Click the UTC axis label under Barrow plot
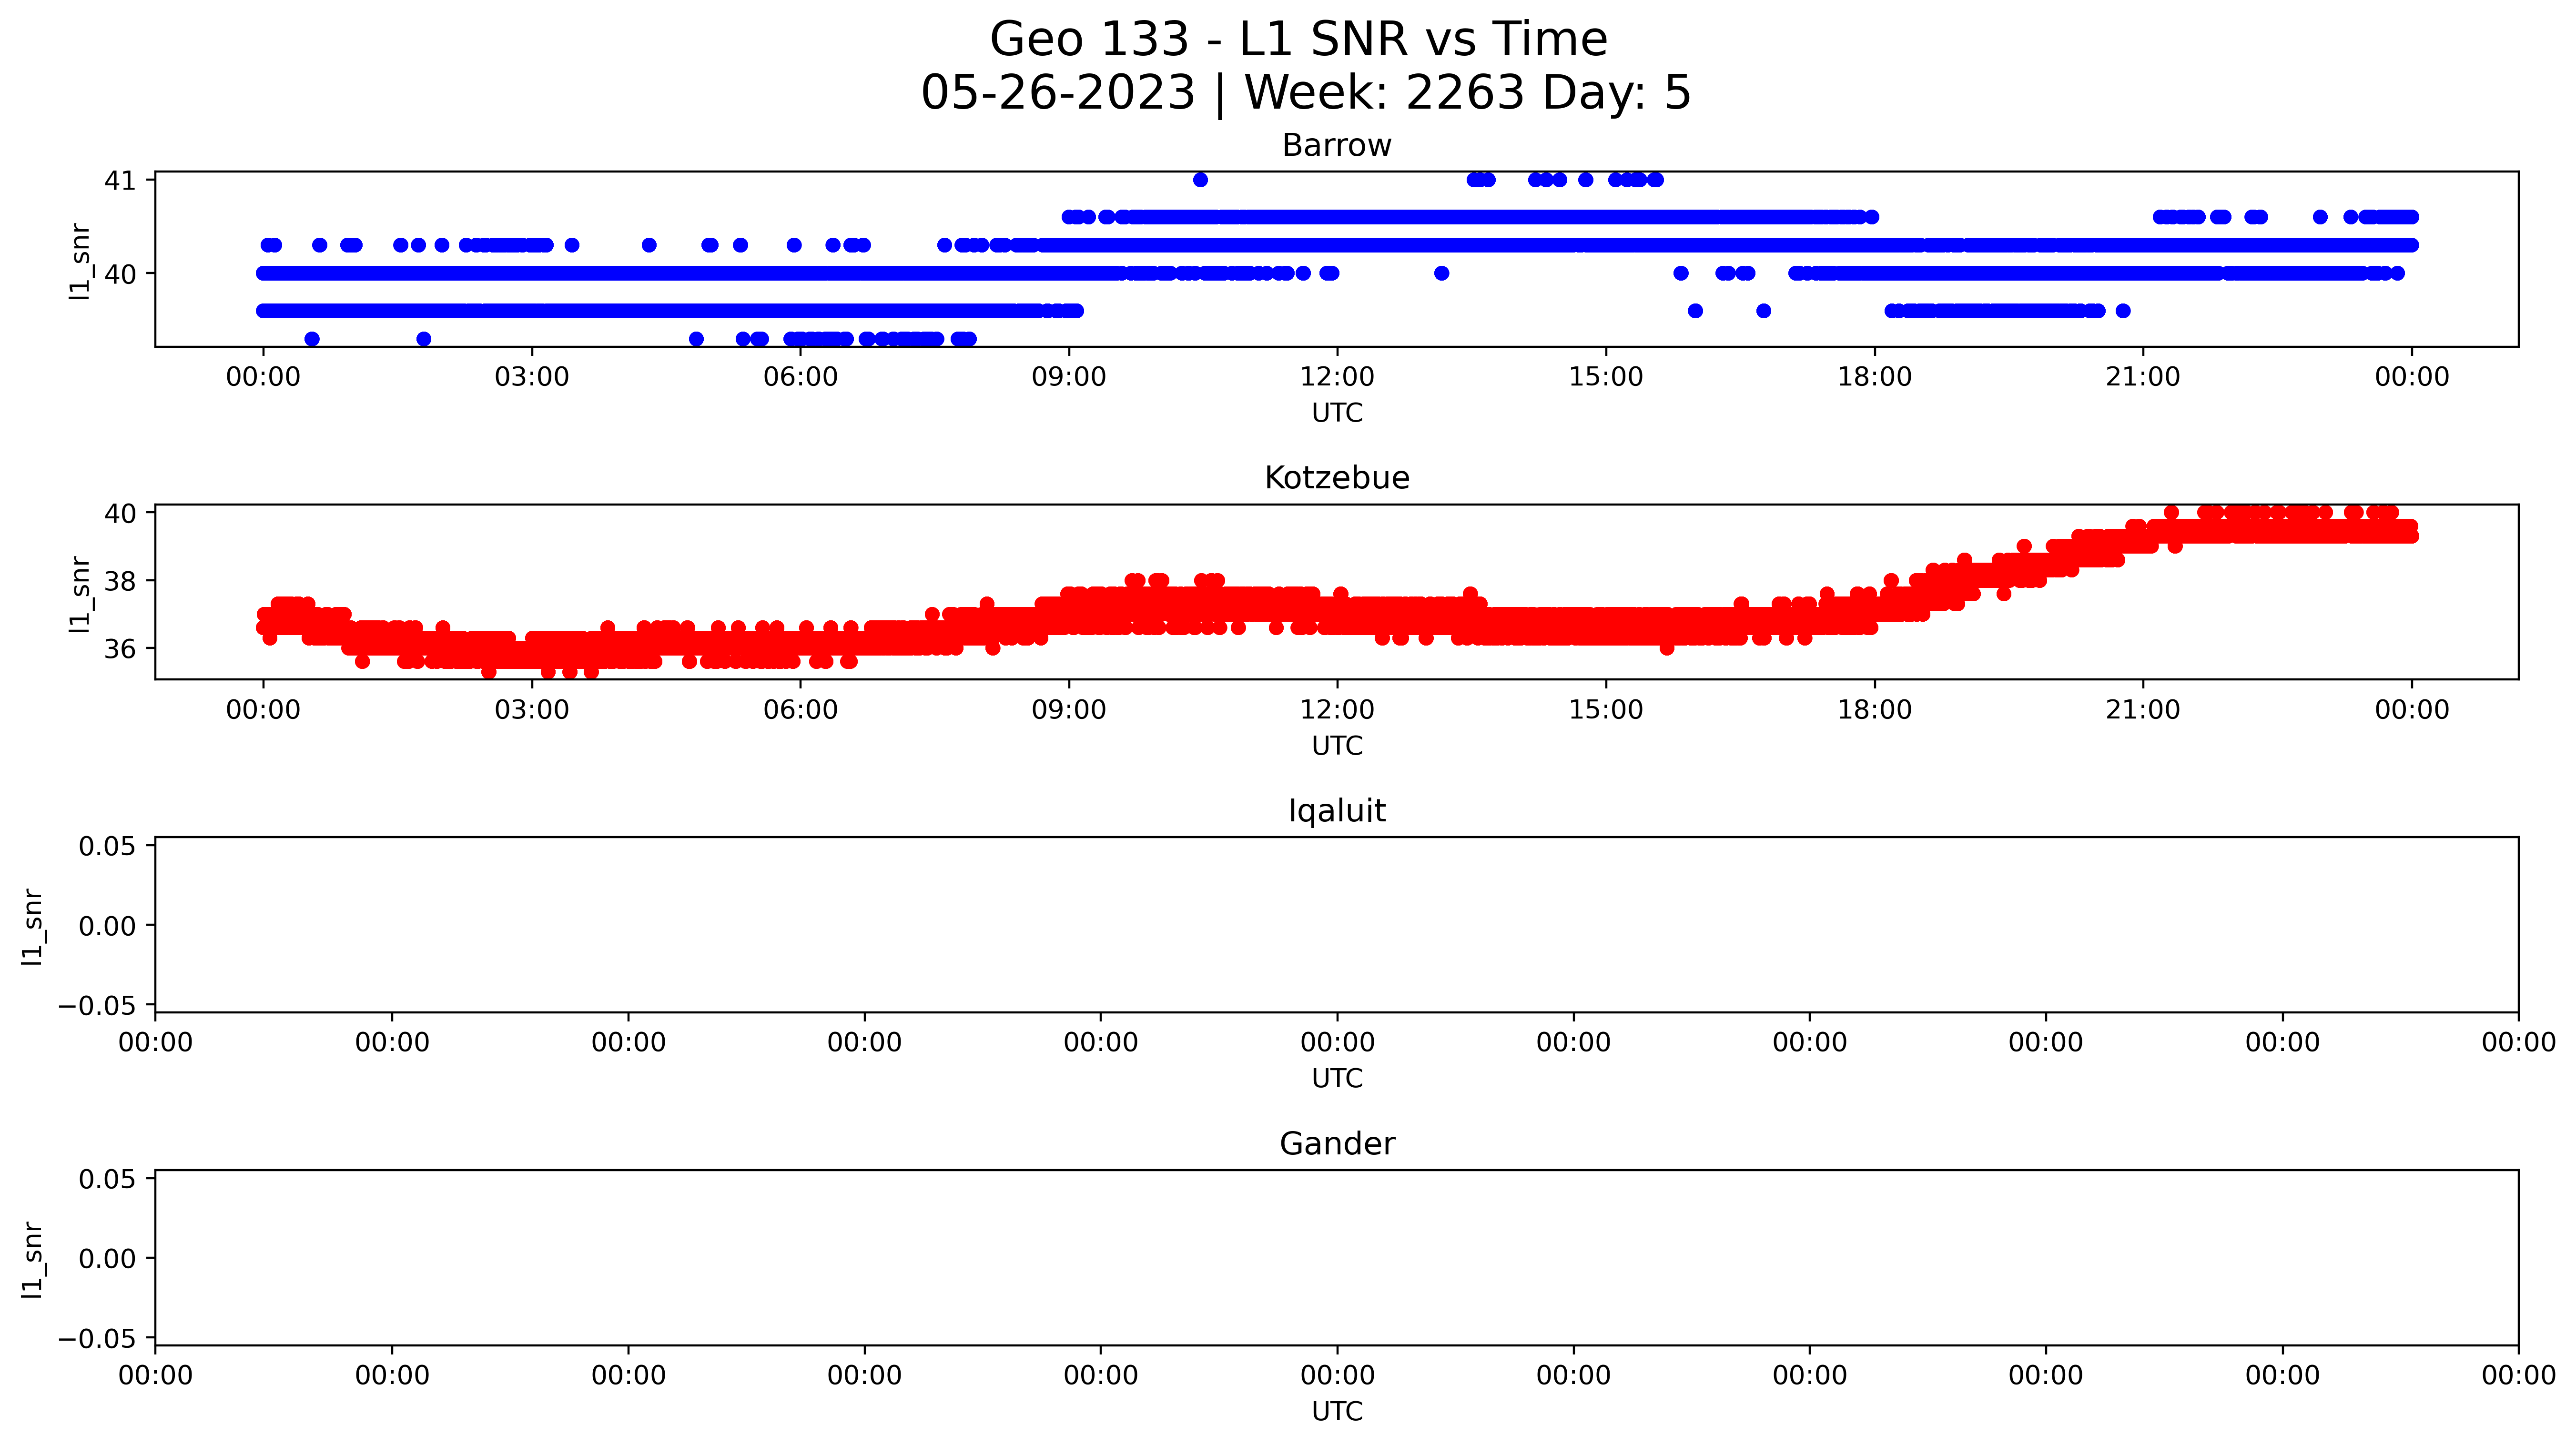Screen dimensions: 2576x1445 [x=1337, y=413]
